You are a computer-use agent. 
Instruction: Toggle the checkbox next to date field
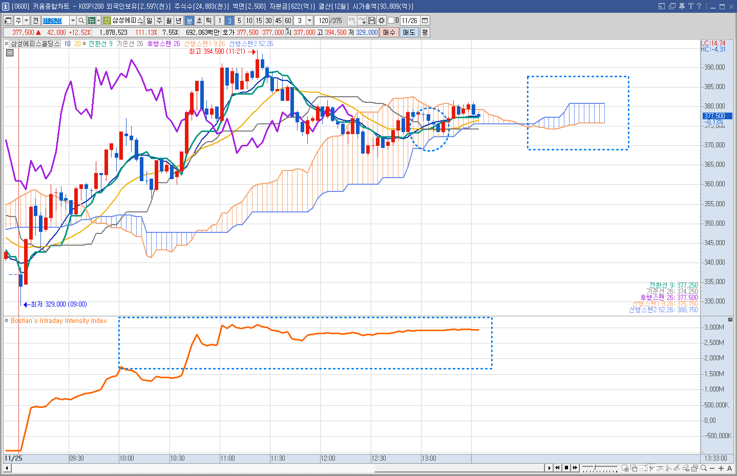(x=391, y=20)
